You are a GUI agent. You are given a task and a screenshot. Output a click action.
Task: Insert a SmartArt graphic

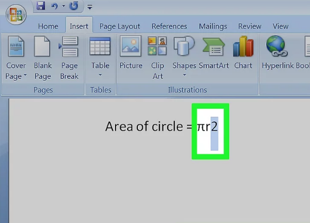pos(214,53)
